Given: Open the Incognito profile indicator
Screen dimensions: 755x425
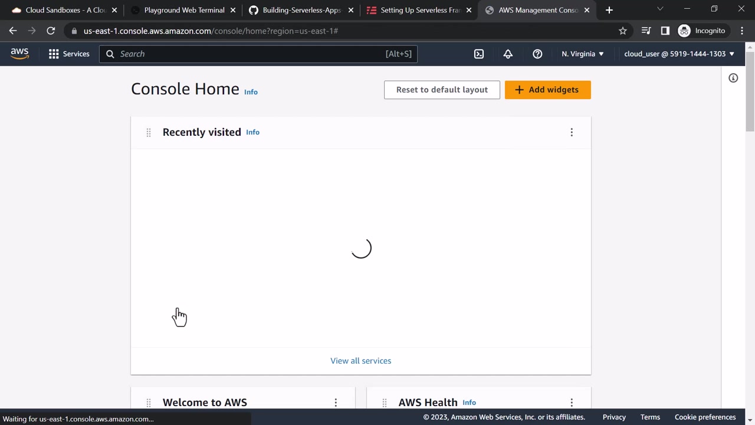Looking at the screenshot, I should coord(702,31).
